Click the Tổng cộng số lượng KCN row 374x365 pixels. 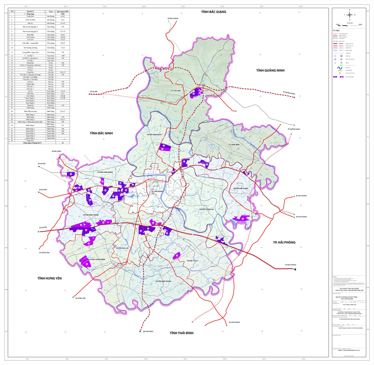[32, 143]
